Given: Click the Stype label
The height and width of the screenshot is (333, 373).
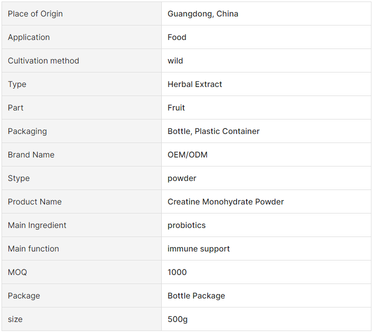Looking at the screenshot, I should (x=18, y=178).
